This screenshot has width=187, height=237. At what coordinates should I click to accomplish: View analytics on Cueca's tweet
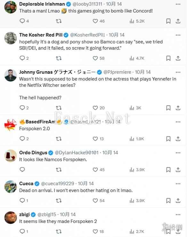[x=132, y=200]
